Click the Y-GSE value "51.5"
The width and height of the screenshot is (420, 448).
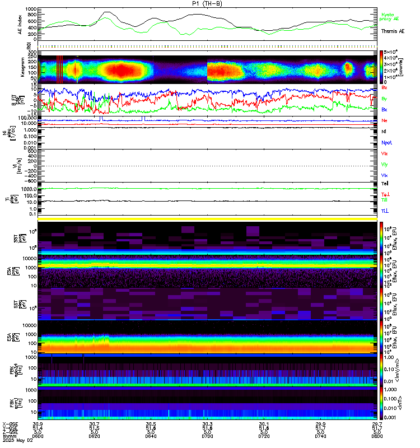pyautogui.click(x=94, y=428)
